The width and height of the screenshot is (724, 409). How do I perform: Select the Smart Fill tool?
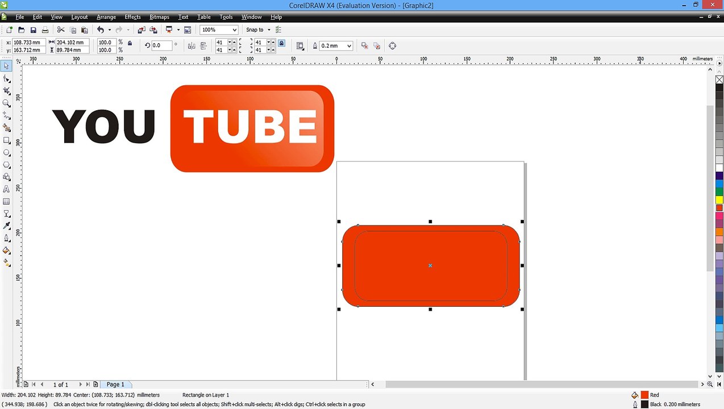coord(6,128)
